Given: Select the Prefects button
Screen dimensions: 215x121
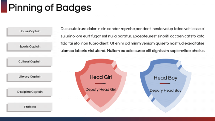Looking at the screenshot, I should point(30,107).
